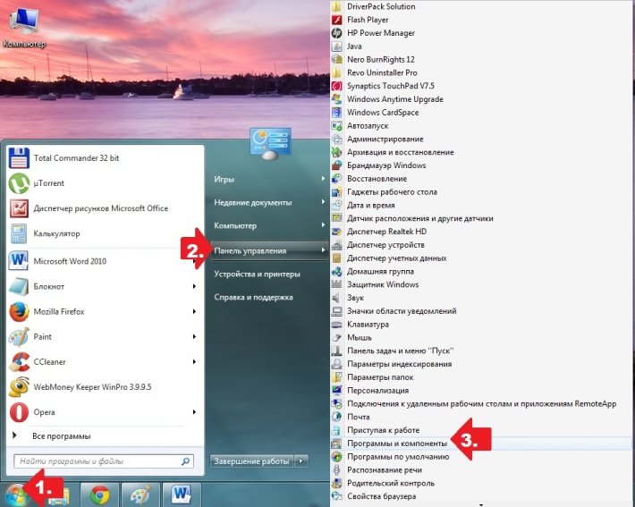
Task: Click the Найти программы и файлы field
Action: [x=104, y=461]
